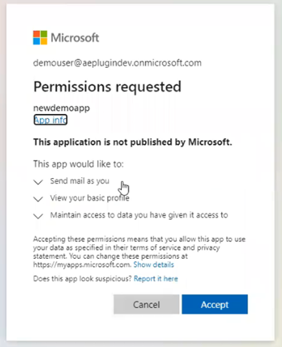Click the 'This app would like to' label
The image size is (282, 347).
pos(78,164)
